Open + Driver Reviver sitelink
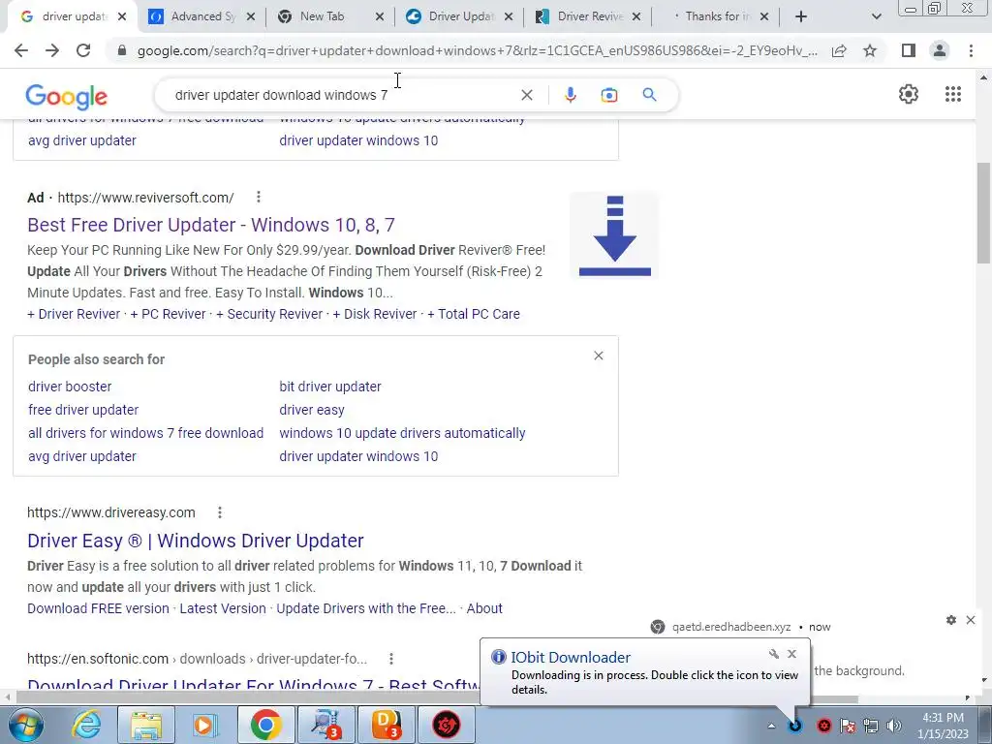This screenshot has height=744, width=992. [x=74, y=315]
